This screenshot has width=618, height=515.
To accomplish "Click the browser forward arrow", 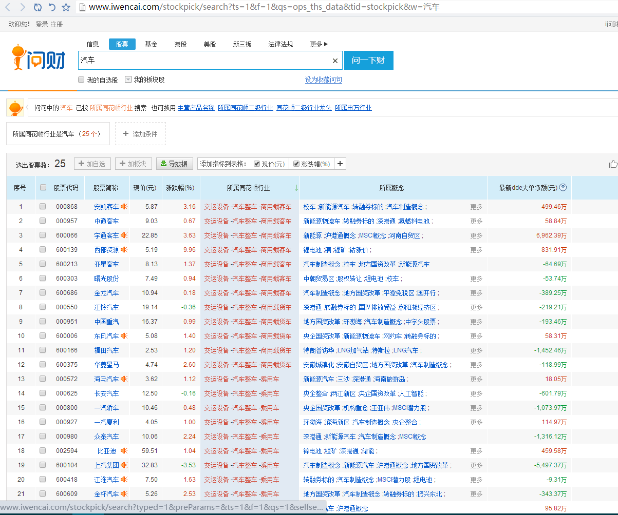I will [x=23, y=7].
